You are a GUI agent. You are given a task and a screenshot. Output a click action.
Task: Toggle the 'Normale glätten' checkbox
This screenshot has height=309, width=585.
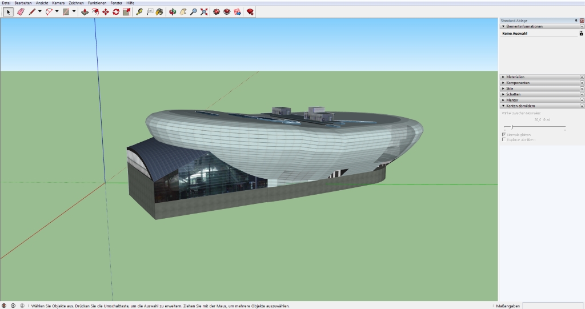coord(503,135)
